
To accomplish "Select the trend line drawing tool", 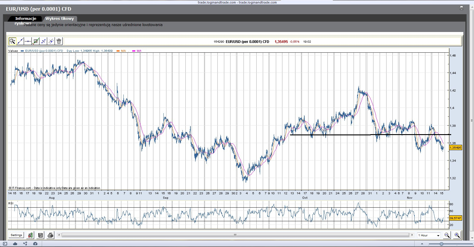I will click(20, 41).
